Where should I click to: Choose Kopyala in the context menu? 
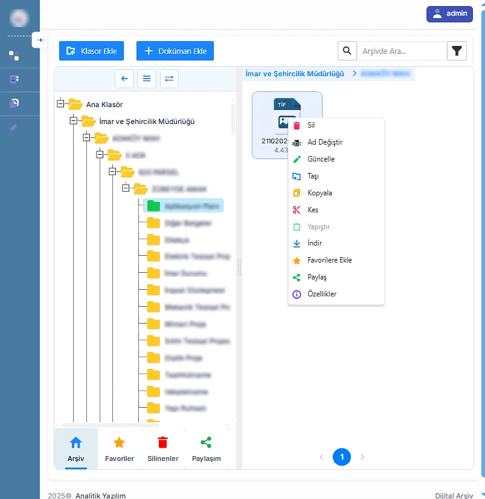(x=336, y=193)
